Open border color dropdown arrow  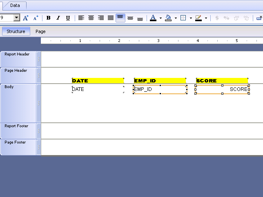(206, 18)
